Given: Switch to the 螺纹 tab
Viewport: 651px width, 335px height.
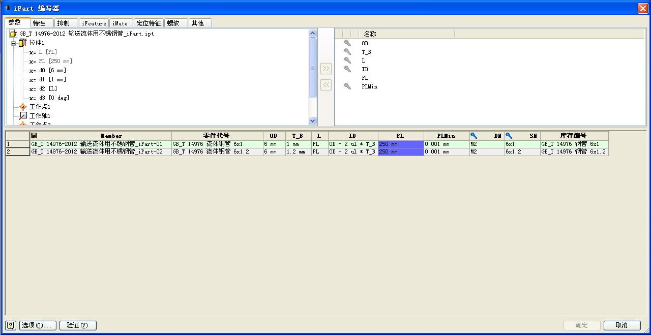Looking at the screenshot, I should point(173,23).
